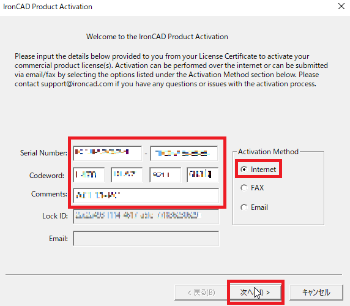This screenshot has width=350, height=306.
Task: Click the fourth Codeword box
Action: pyautogui.click(x=203, y=175)
